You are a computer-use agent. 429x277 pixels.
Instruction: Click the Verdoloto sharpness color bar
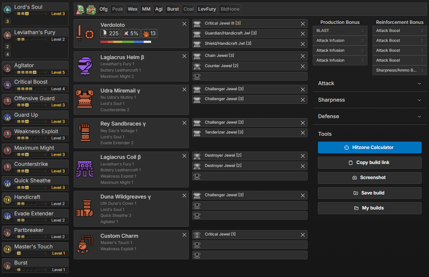pyautogui.click(x=125, y=42)
